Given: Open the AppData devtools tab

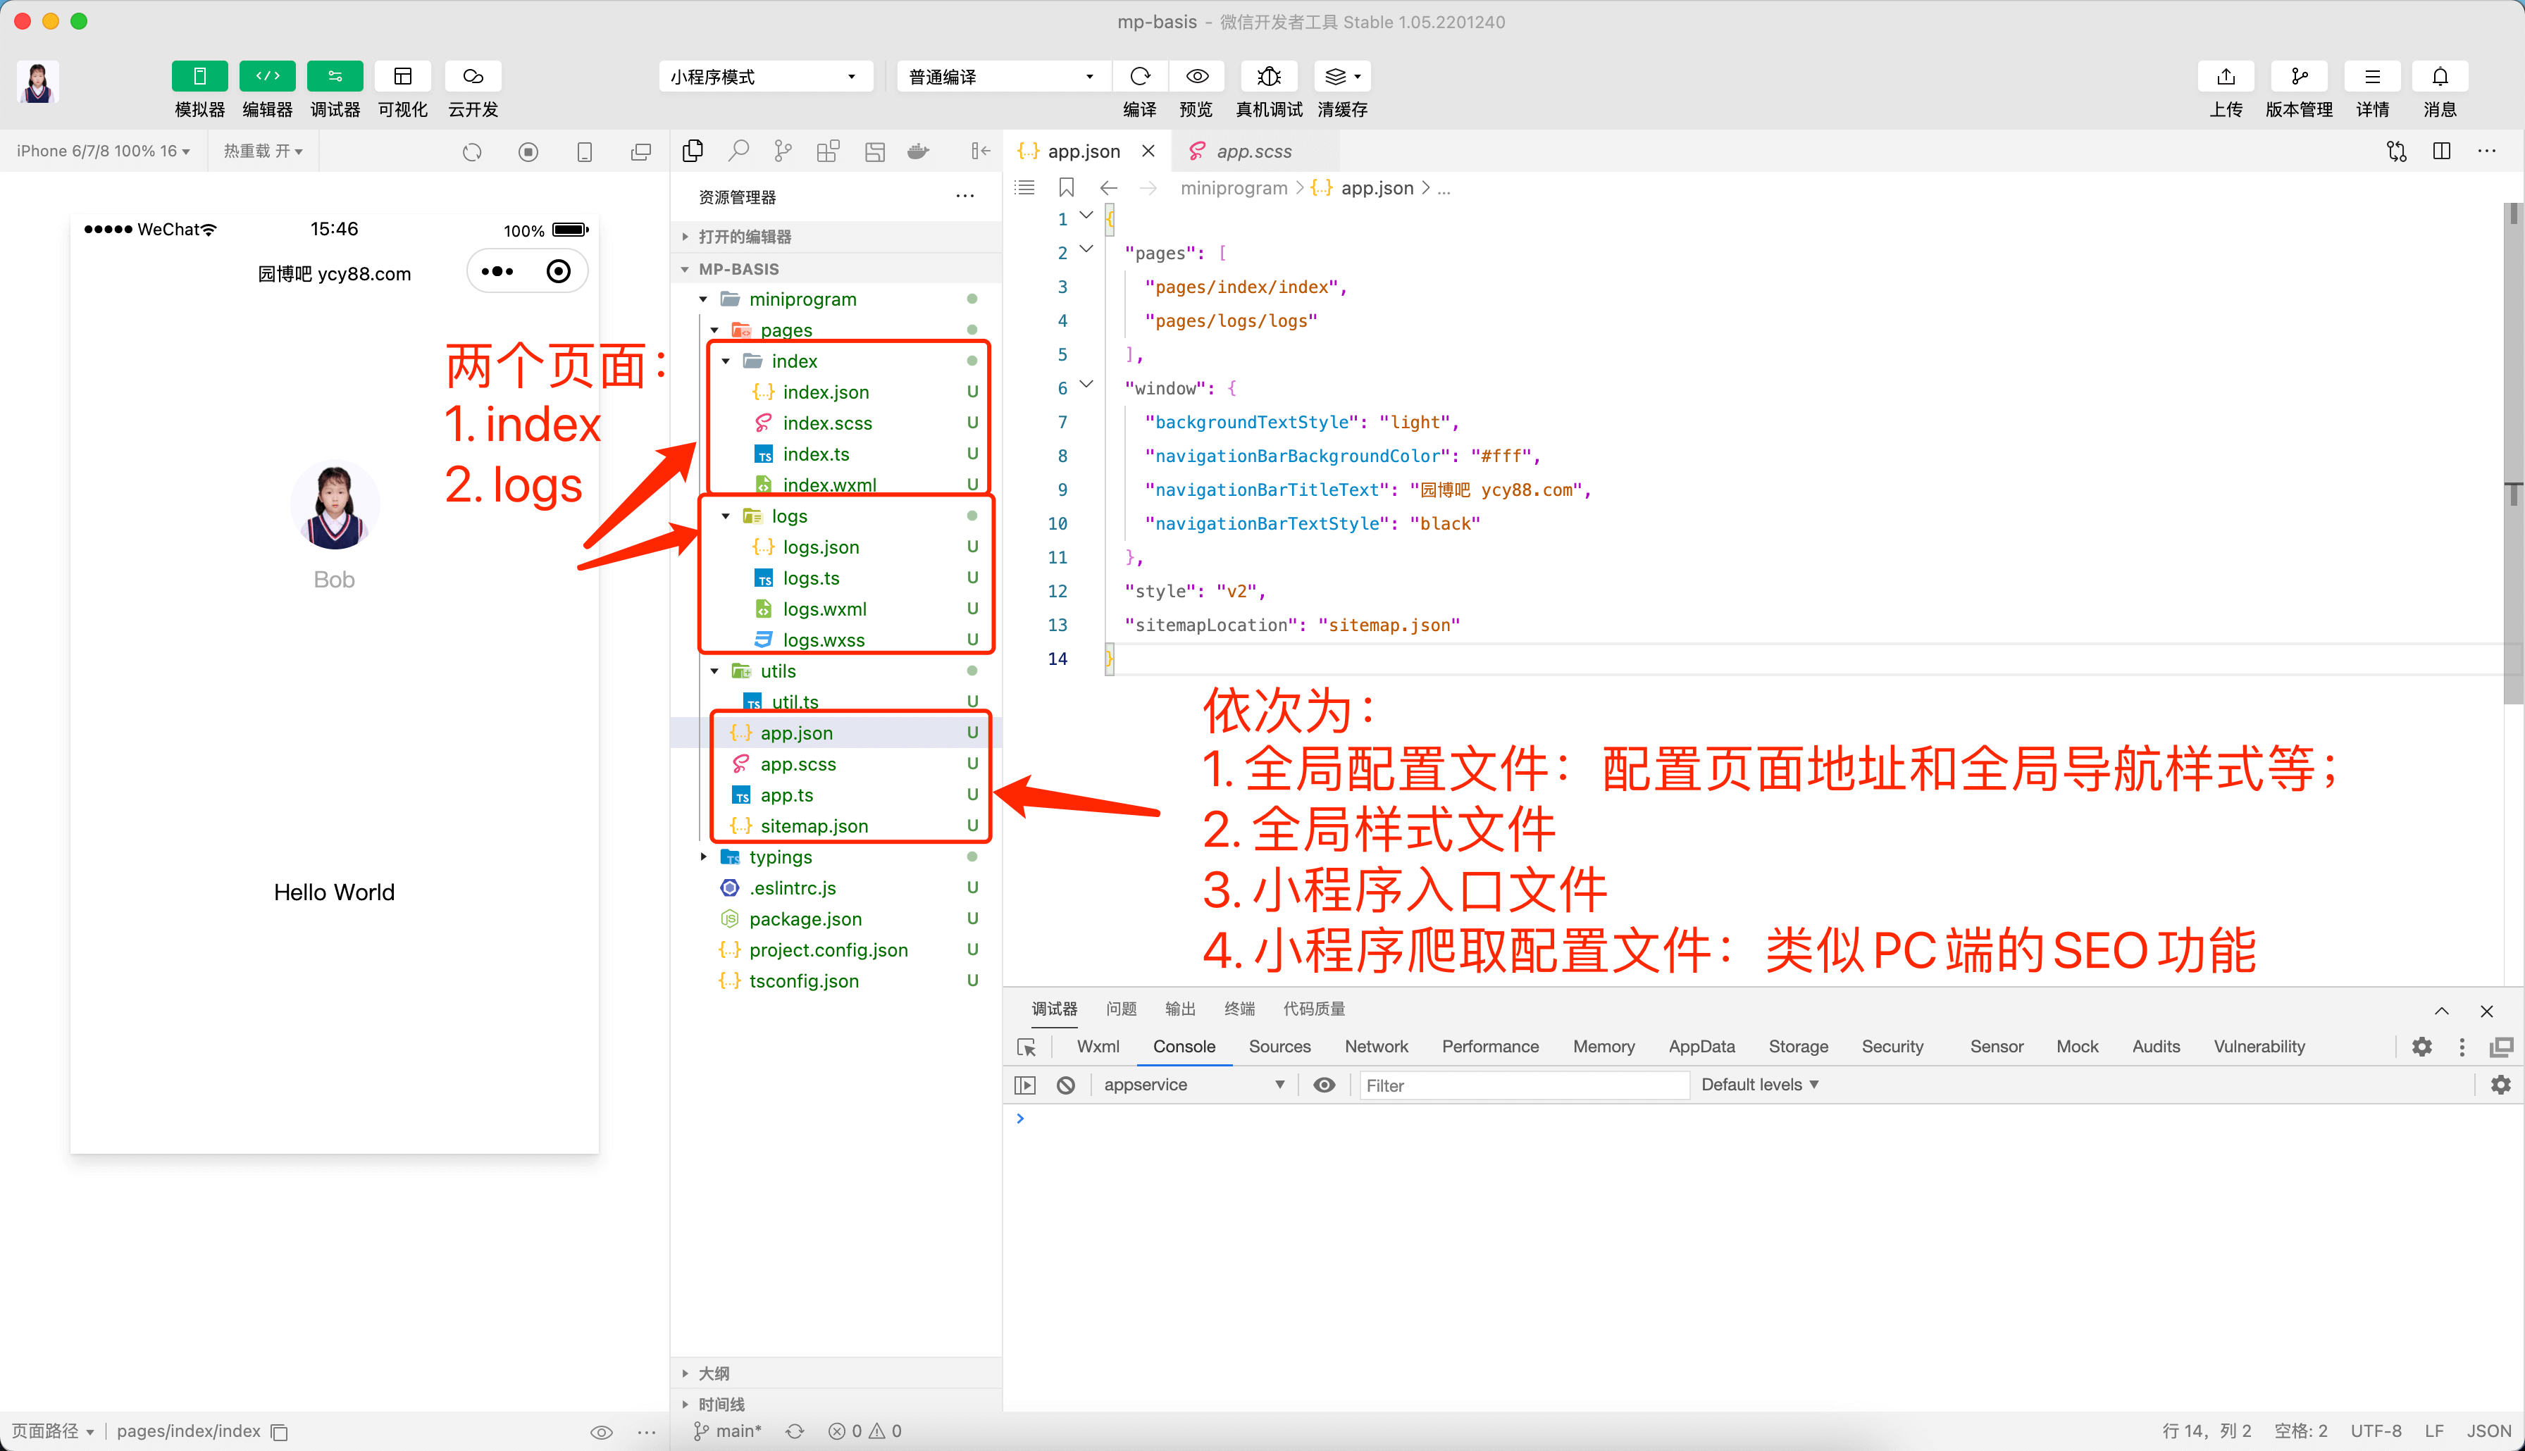Looking at the screenshot, I should [x=1701, y=1047].
